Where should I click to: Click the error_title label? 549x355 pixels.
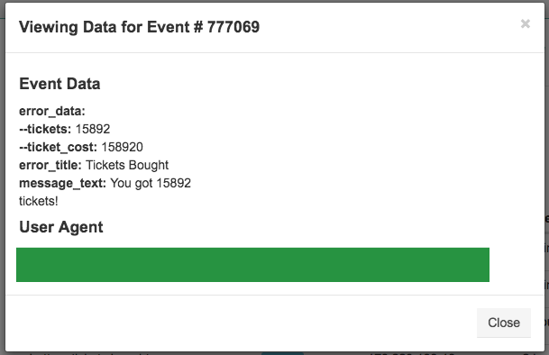[50, 165]
